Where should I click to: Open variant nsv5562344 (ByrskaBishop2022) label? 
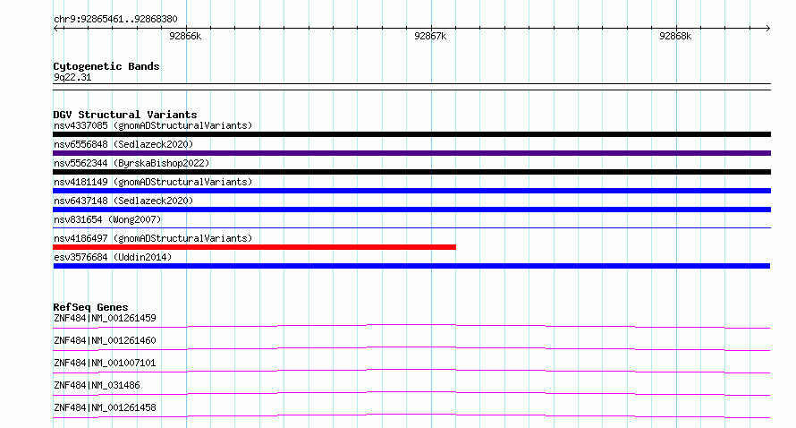131,163
